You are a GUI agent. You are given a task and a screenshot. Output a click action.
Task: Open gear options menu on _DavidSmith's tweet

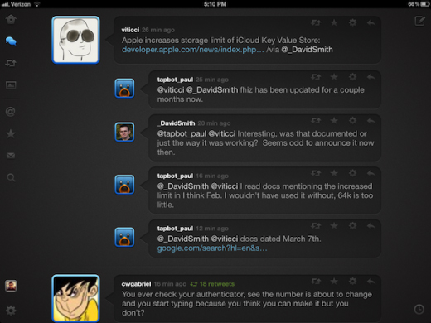point(352,121)
